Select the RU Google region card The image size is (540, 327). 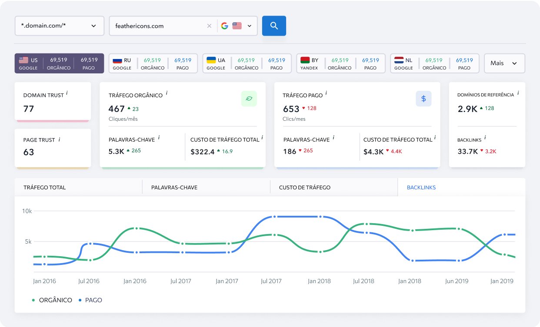coord(153,63)
